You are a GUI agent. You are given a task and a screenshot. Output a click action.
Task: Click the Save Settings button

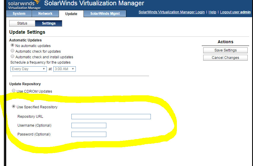[225, 50]
